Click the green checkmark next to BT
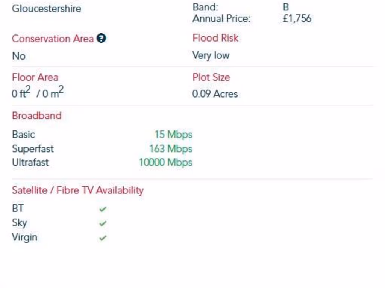The height and width of the screenshot is (288, 385). (103, 209)
